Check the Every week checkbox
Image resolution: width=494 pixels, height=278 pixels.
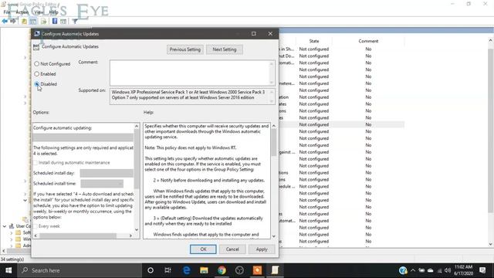click(36, 226)
